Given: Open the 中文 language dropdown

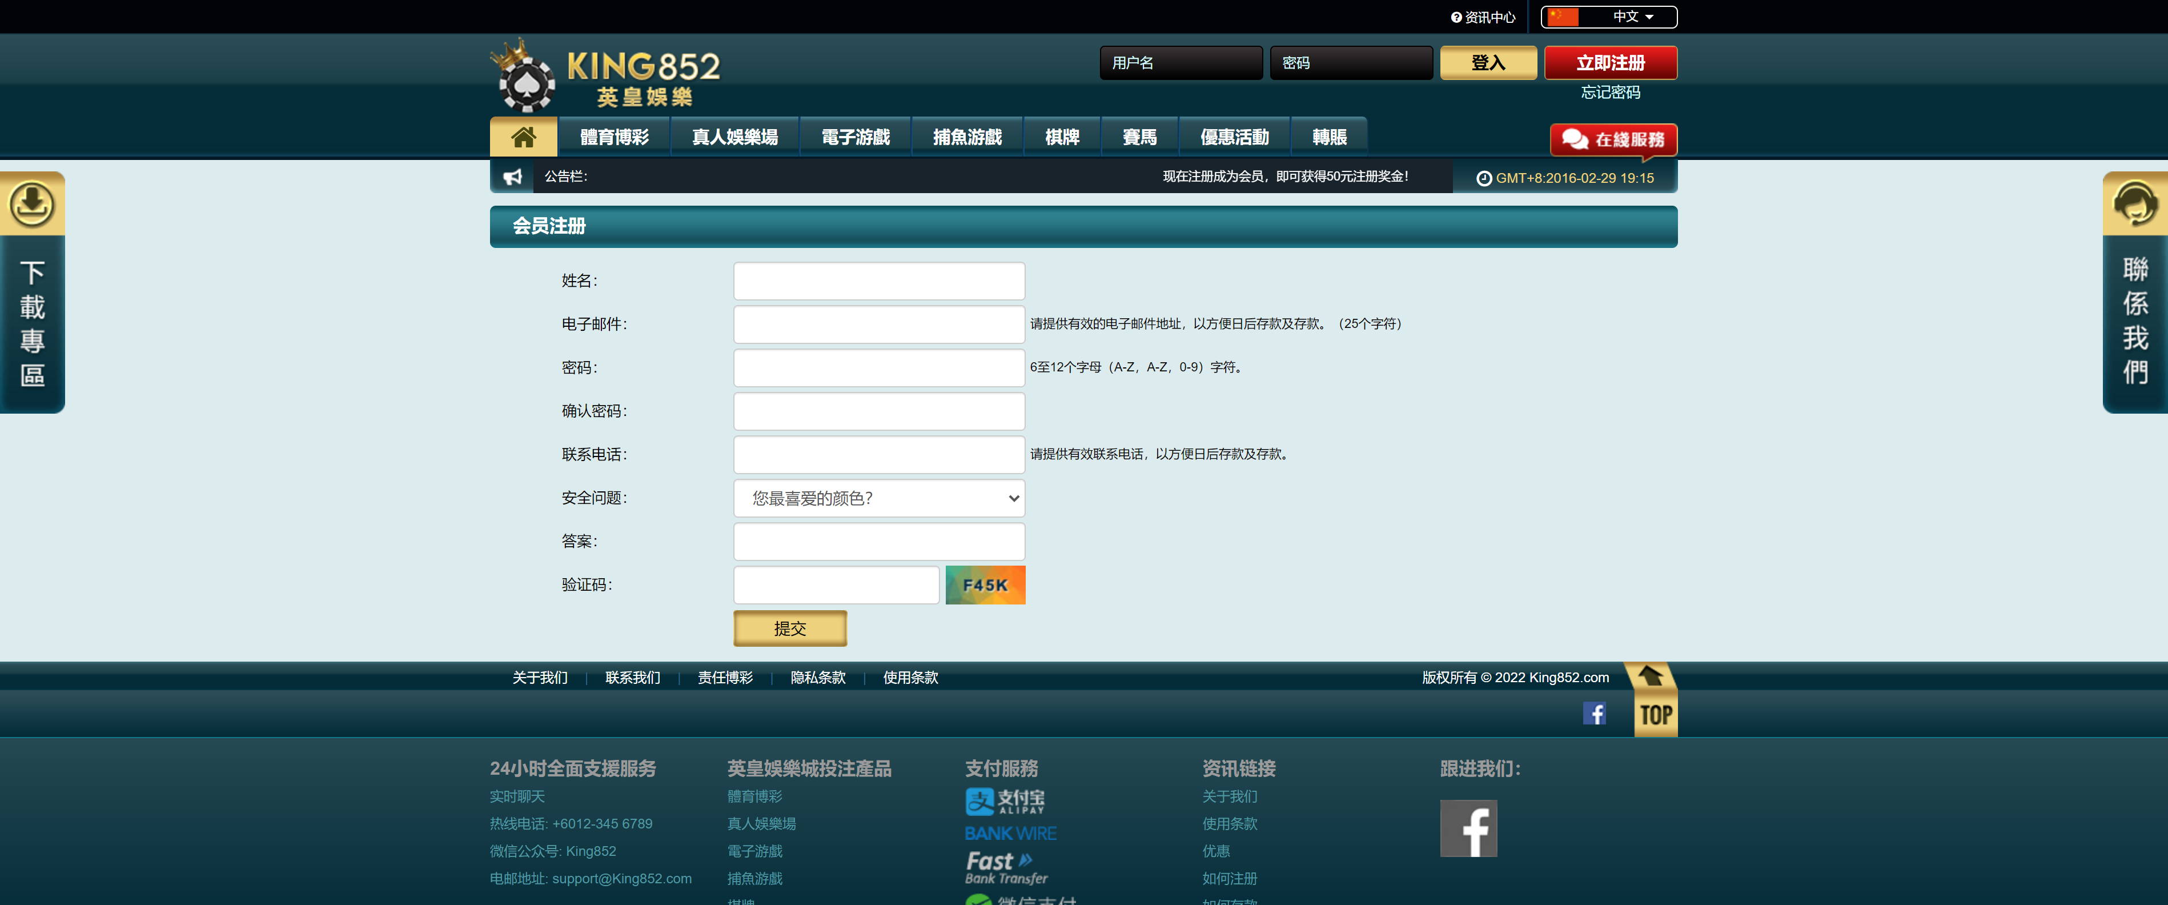Looking at the screenshot, I should 1608,17.
